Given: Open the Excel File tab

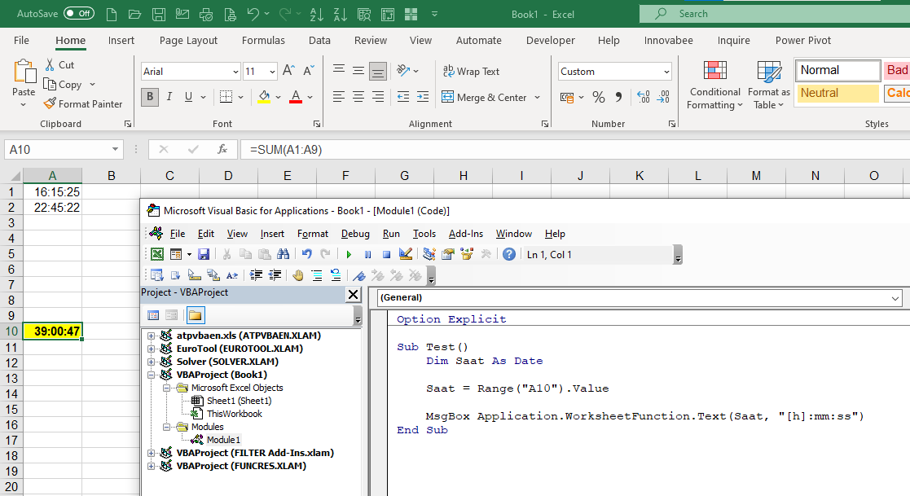Looking at the screenshot, I should click(21, 40).
